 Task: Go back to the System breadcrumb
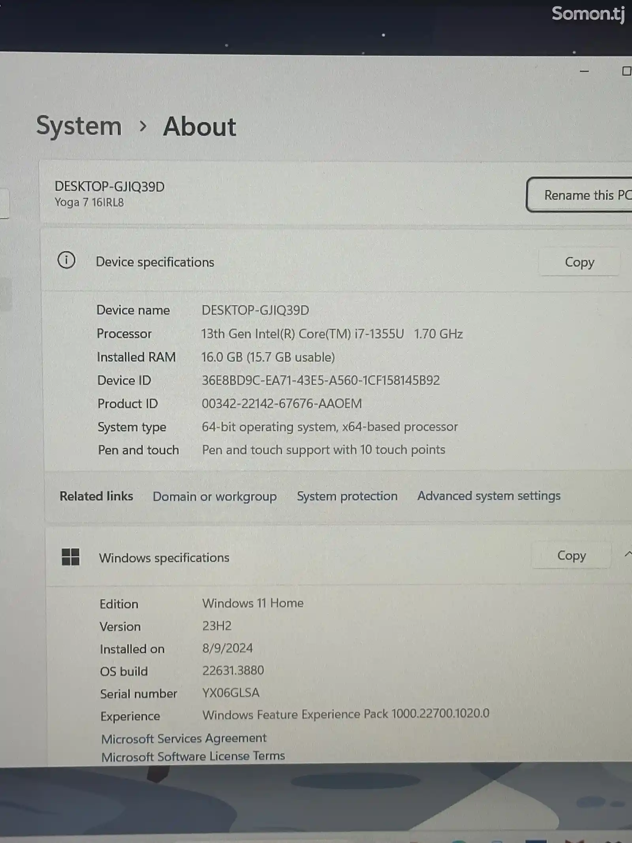click(x=79, y=126)
